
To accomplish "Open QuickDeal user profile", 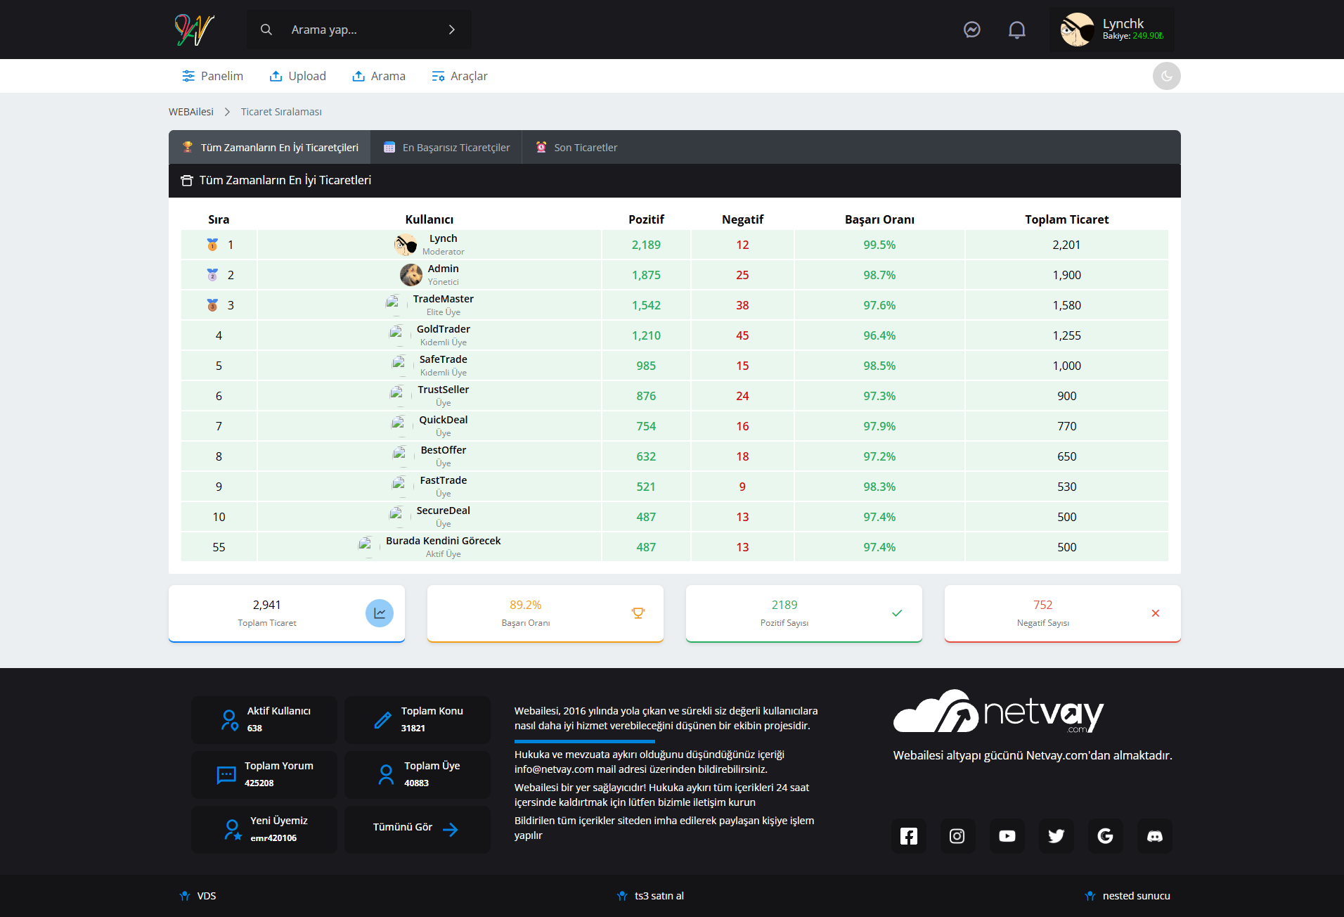I will pyautogui.click(x=444, y=420).
